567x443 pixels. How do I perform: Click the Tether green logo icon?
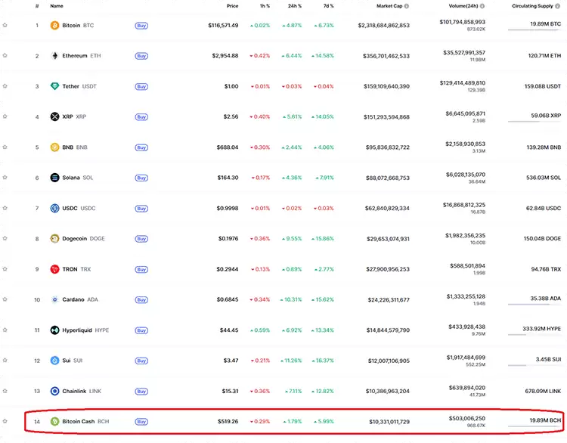pyautogui.click(x=54, y=86)
